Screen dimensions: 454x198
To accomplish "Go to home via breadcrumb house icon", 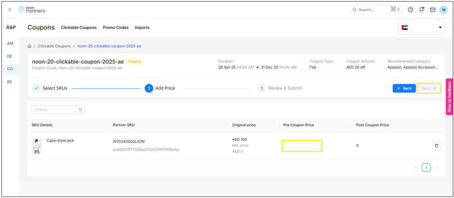I will tap(29, 46).
